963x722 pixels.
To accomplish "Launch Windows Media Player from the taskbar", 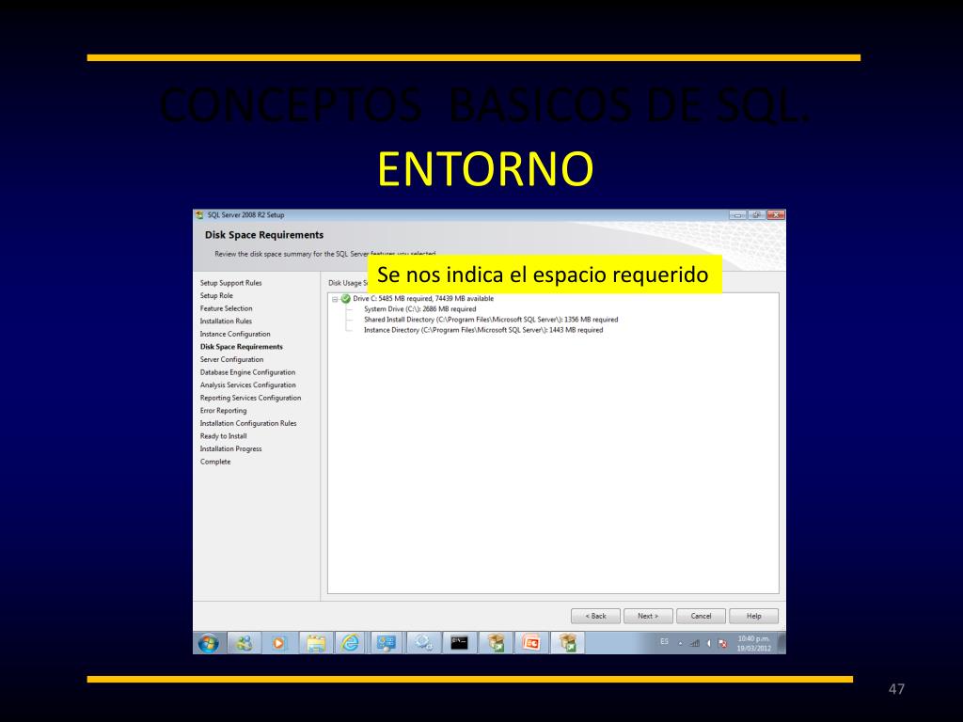I will pyautogui.click(x=278, y=643).
